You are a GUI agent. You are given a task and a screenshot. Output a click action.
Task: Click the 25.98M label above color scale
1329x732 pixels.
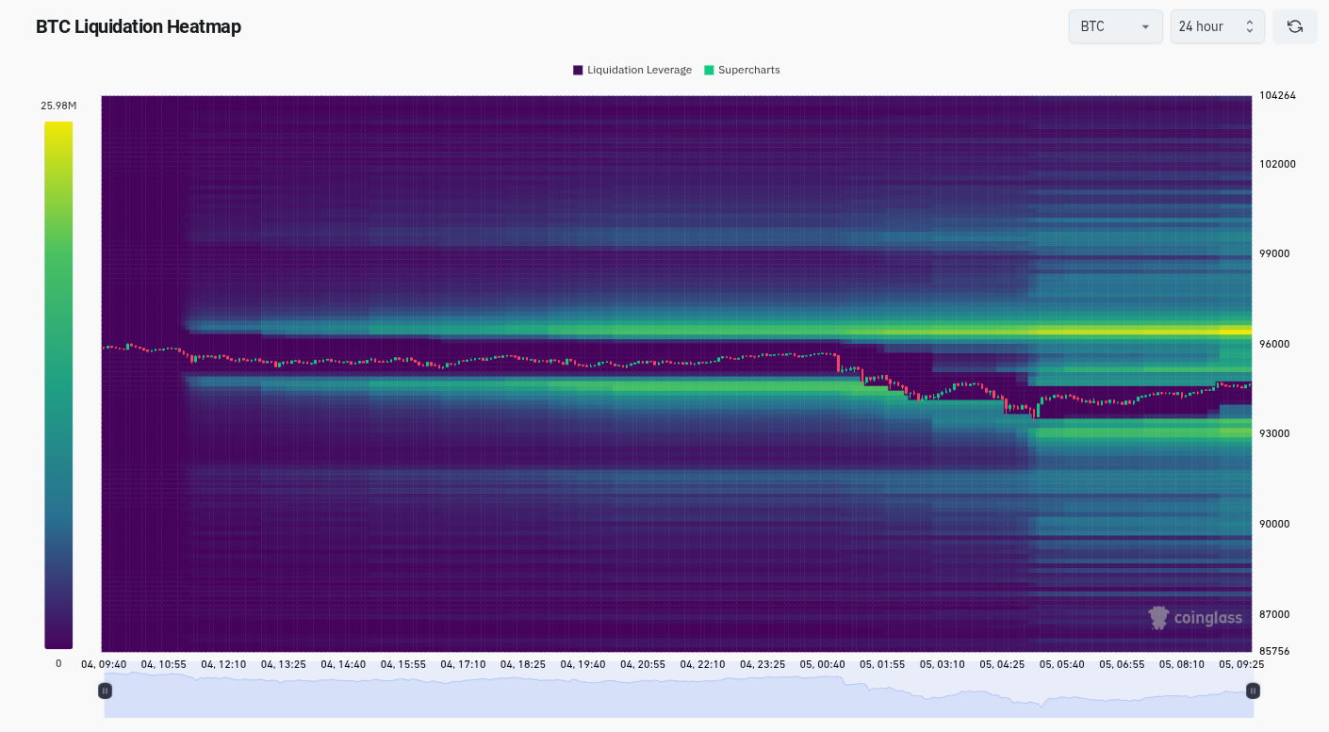tap(58, 106)
